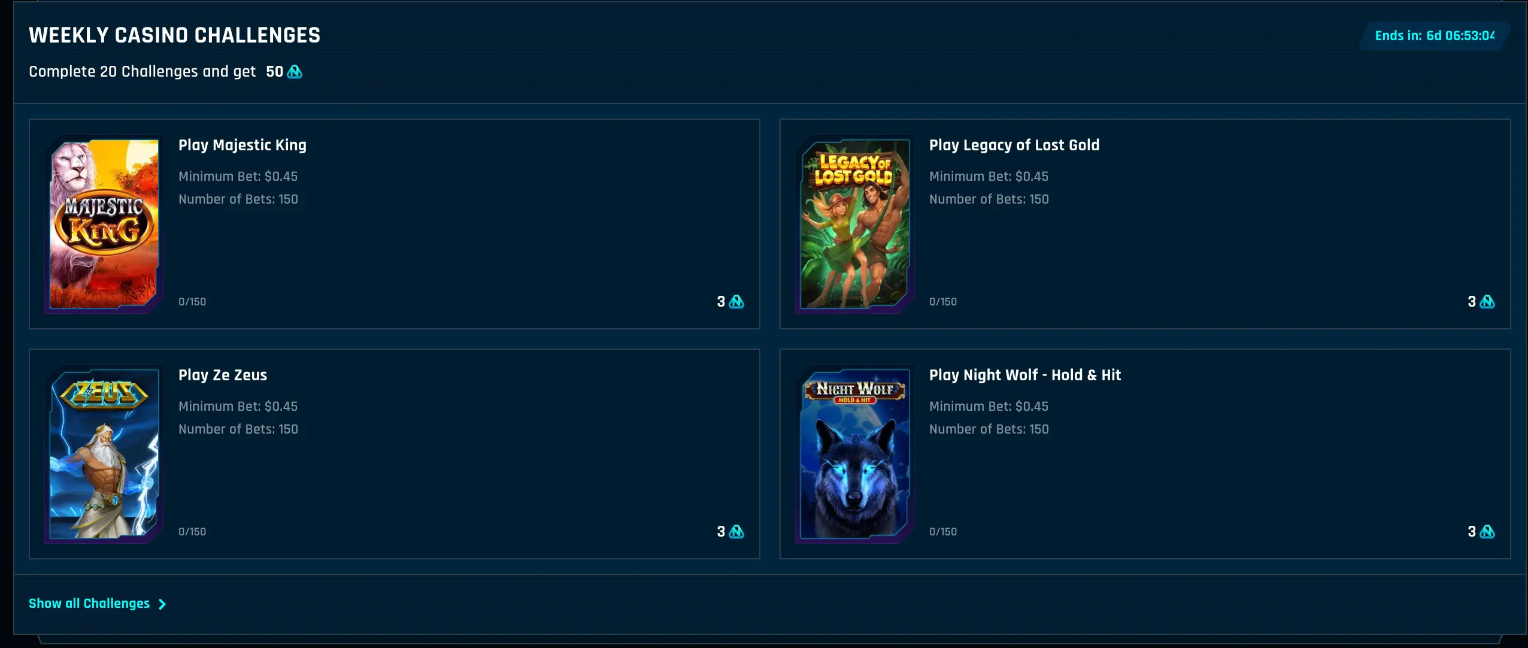Click Legacy of Lost Gold 0/150 progress
Screen dimensions: 1528x648
pos(943,302)
